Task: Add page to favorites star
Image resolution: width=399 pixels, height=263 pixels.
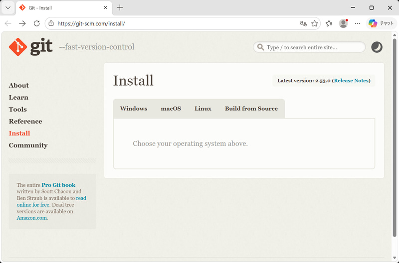Action: click(315, 23)
